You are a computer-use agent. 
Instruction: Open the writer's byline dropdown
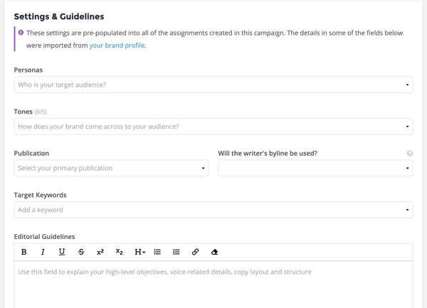[315, 168]
